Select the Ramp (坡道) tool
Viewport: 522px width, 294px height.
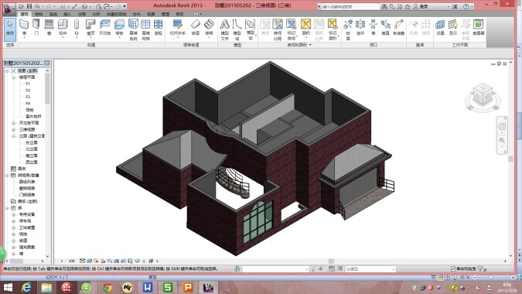196,27
